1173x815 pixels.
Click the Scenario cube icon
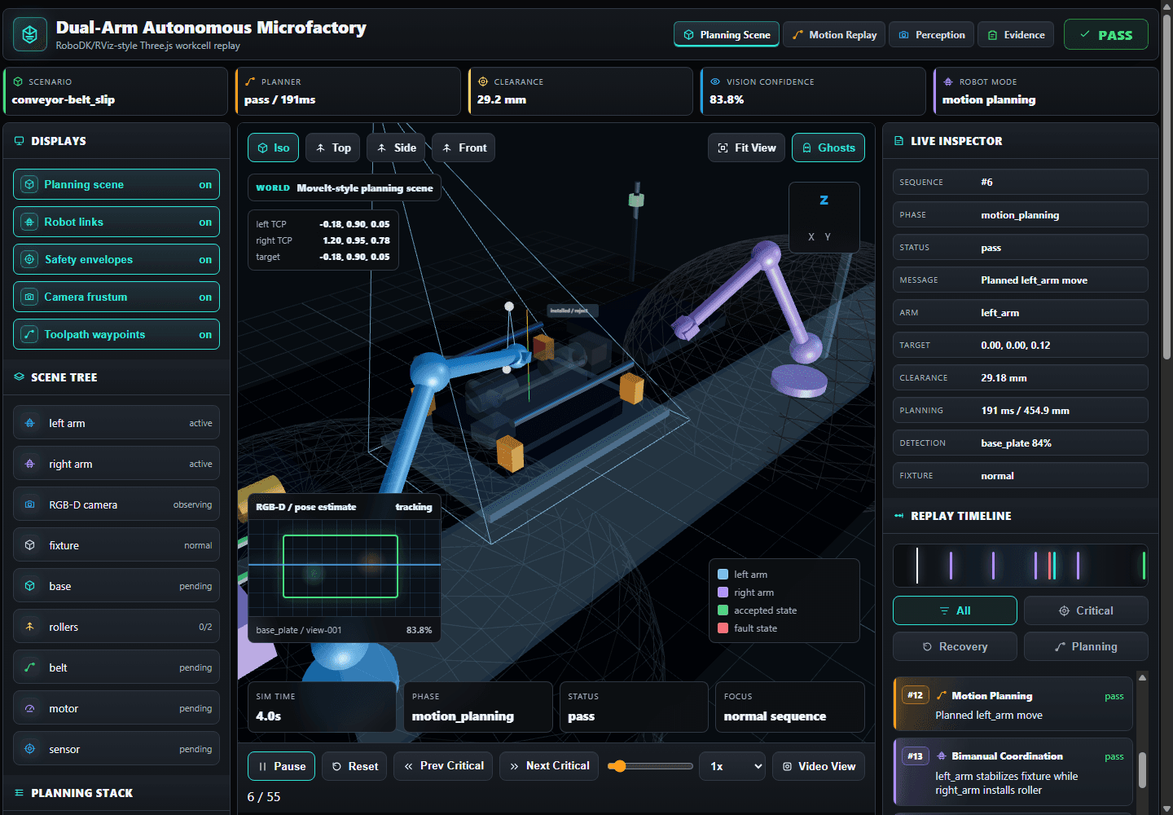(x=18, y=81)
